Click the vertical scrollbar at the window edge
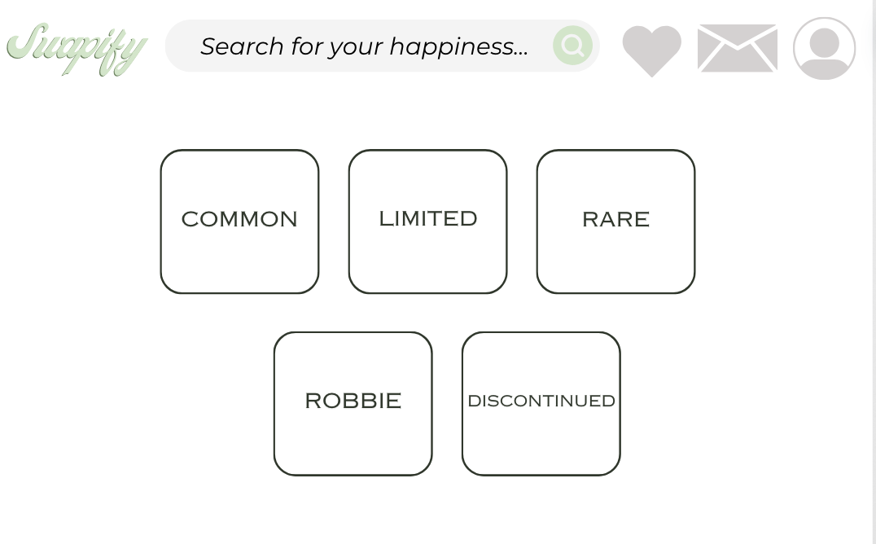The image size is (876, 544). [x=874, y=272]
